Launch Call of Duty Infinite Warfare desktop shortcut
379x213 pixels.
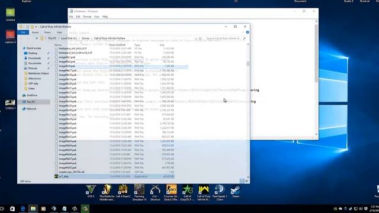pyautogui.click(x=204, y=192)
